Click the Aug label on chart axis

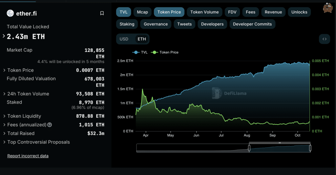(247, 135)
